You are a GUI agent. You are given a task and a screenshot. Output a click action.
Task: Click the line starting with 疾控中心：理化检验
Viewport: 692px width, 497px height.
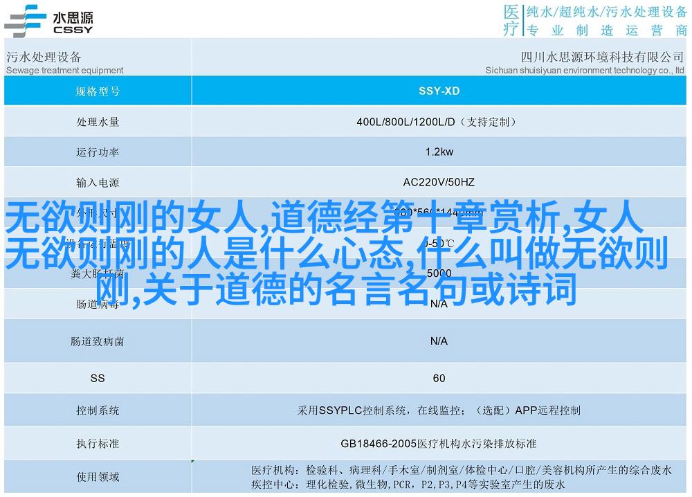click(408, 485)
